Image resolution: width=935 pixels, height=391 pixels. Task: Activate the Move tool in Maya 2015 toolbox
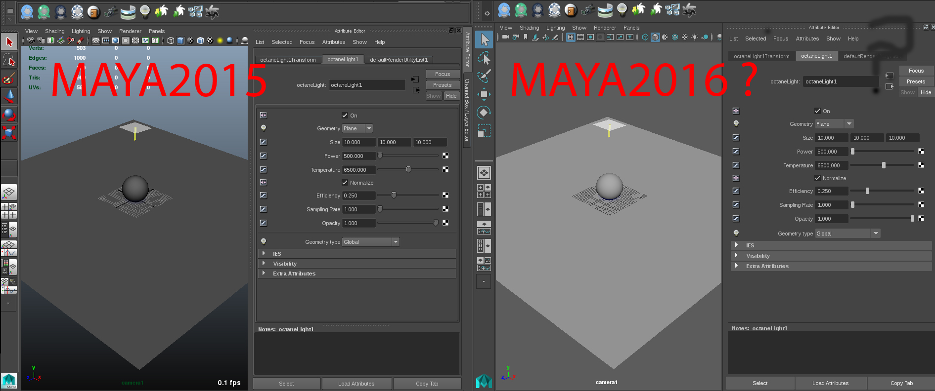[x=9, y=96]
